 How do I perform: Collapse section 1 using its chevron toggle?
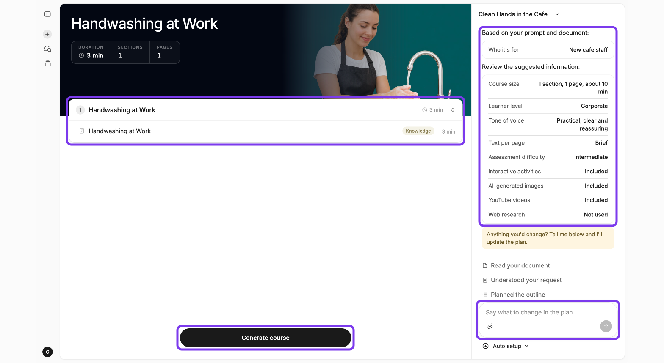[453, 110]
